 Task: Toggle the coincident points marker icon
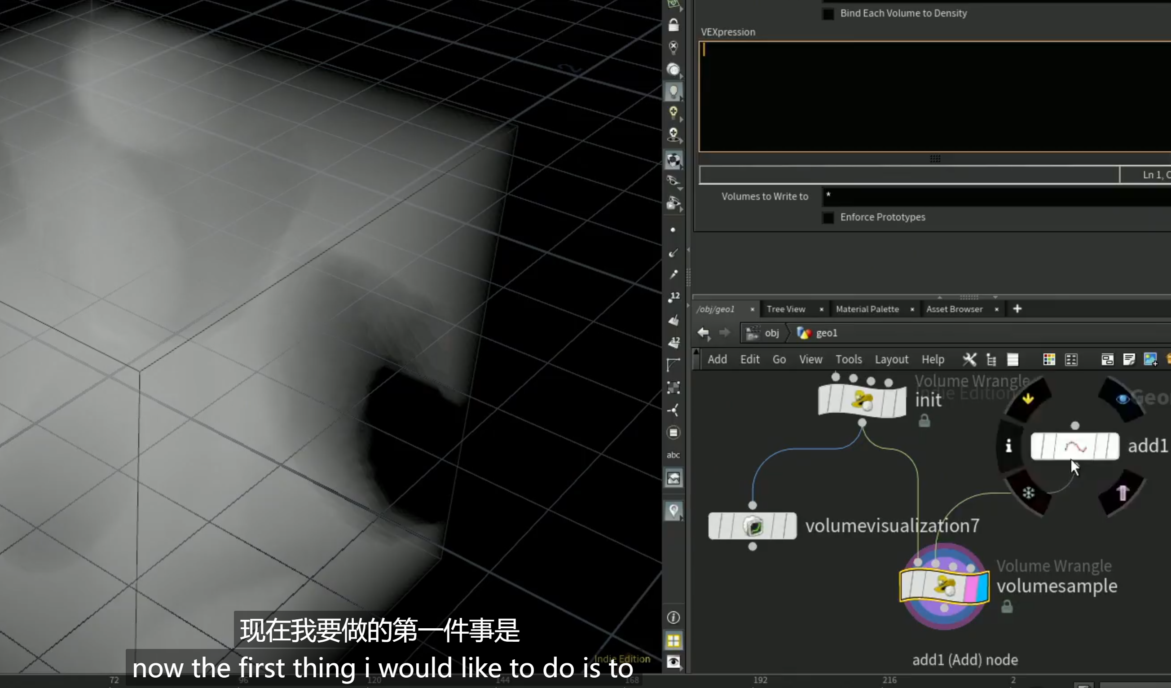click(674, 410)
